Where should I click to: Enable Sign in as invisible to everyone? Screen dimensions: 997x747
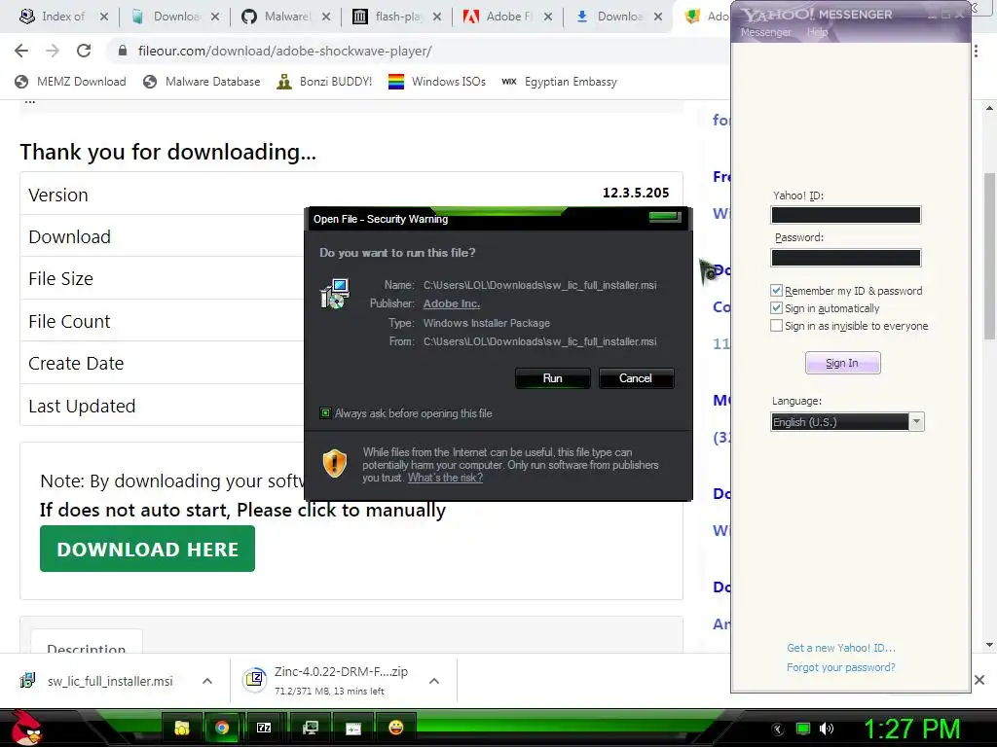776,326
